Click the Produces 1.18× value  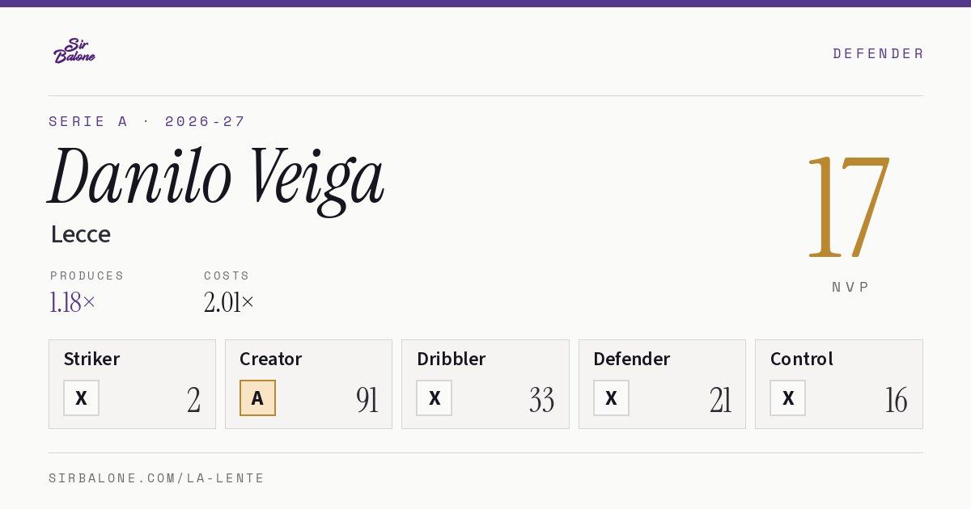(x=73, y=303)
